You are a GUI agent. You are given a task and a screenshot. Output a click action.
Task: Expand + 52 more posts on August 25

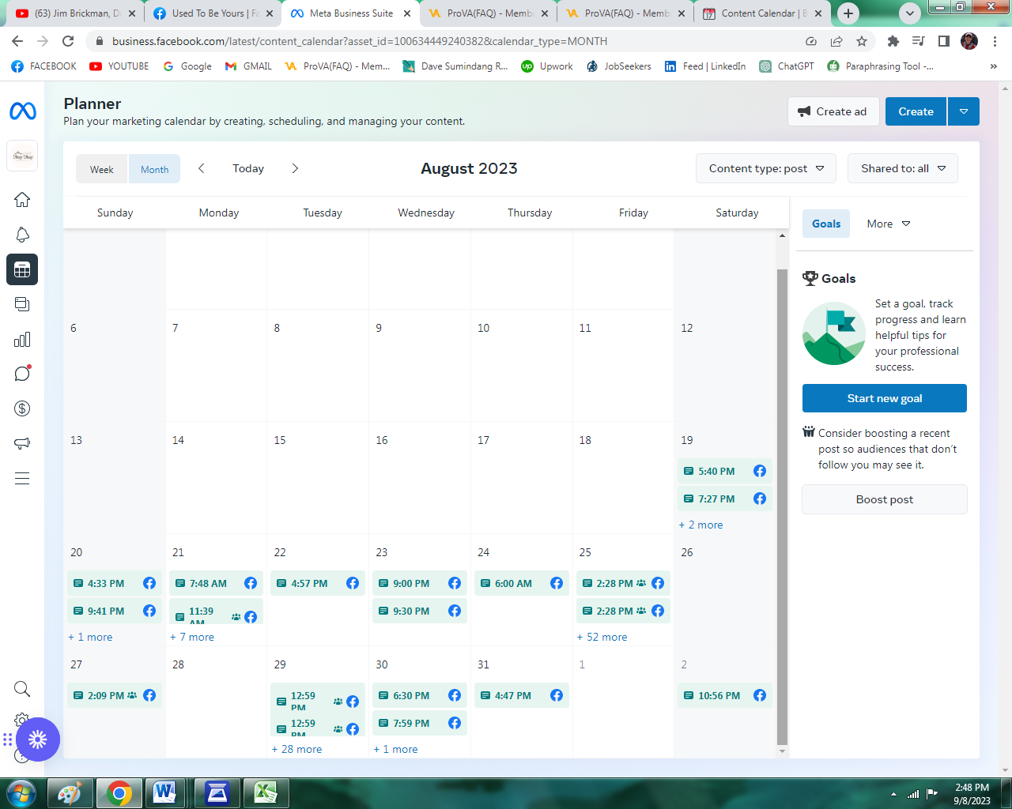(602, 637)
